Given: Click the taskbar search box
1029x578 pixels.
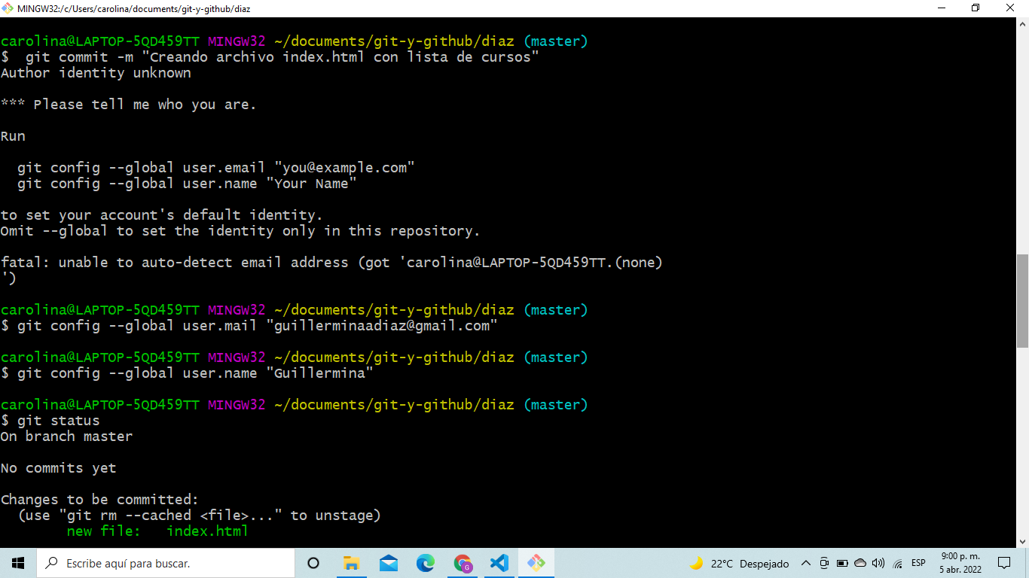Looking at the screenshot, I should pyautogui.click(x=166, y=563).
